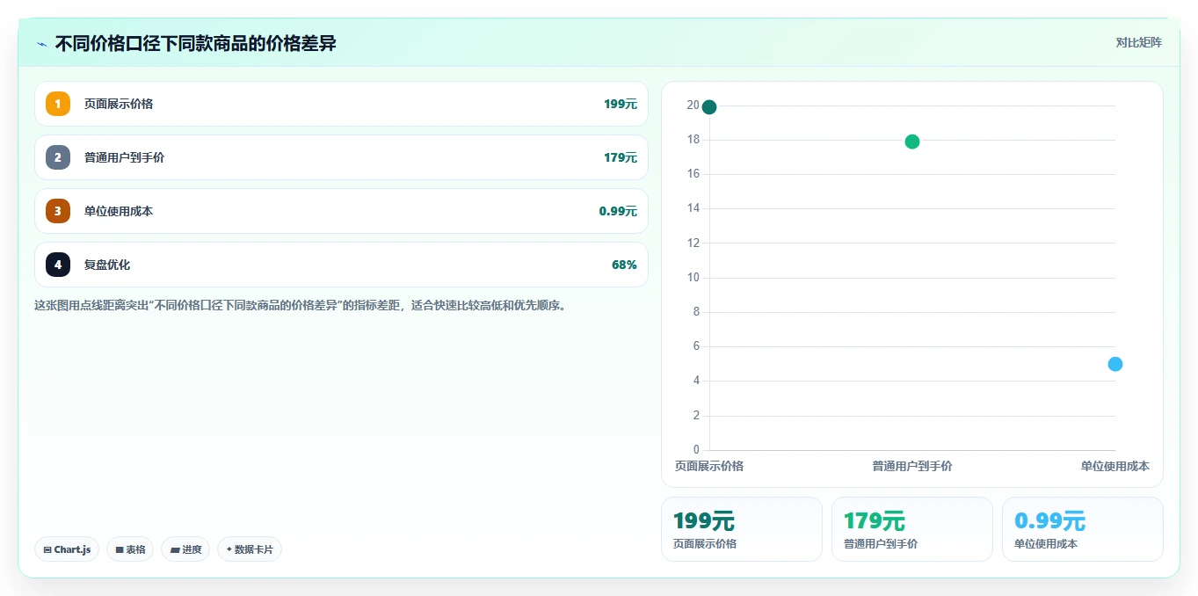Image resolution: width=1198 pixels, height=596 pixels.
Task: Click the orange number 1 badge
Action: click(x=58, y=104)
